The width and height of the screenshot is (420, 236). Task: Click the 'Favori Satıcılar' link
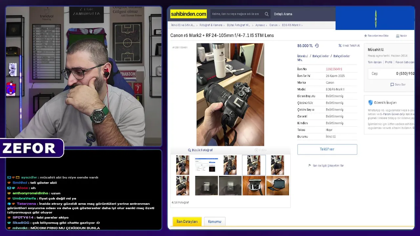pos(405,62)
